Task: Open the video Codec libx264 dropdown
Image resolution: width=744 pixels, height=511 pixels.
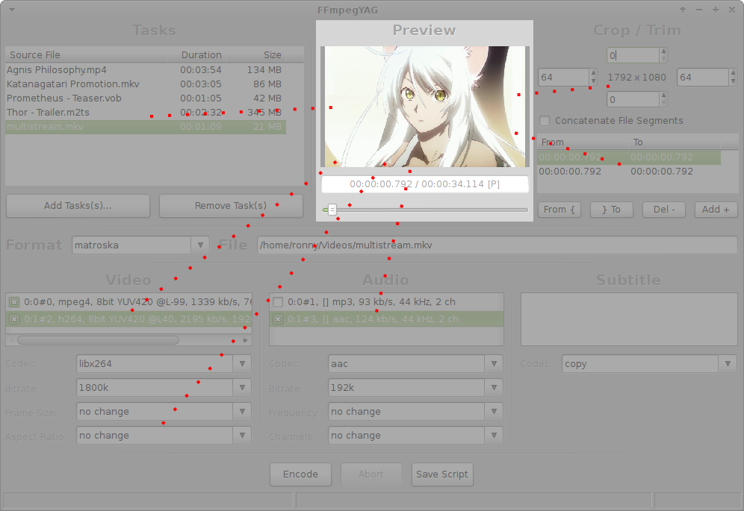Action: pyautogui.click(x=242, y=363)
